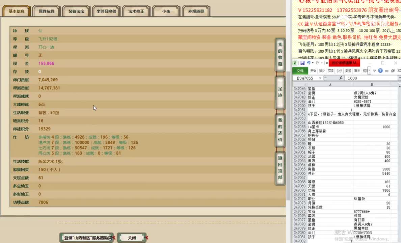Open the Customize Quick Access Toolbar dropdown

(x=327, y=63)
